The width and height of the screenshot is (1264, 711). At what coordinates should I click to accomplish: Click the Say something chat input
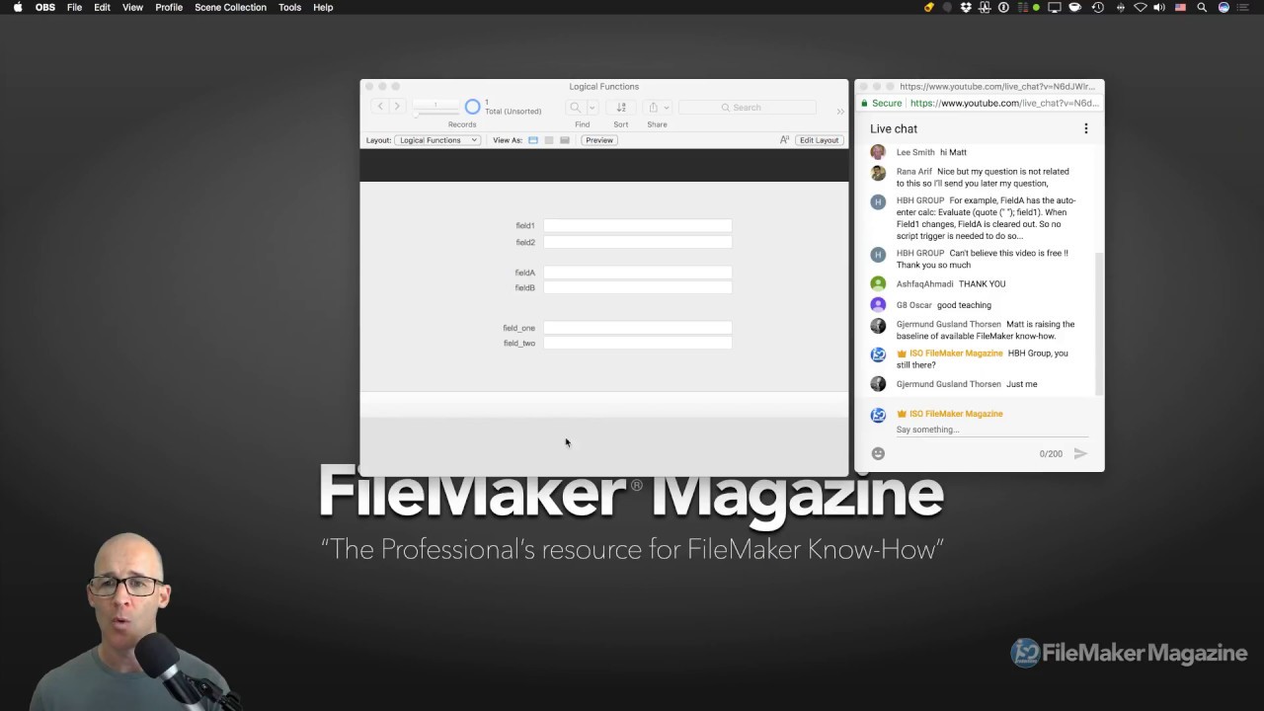(x=991, y=430)
